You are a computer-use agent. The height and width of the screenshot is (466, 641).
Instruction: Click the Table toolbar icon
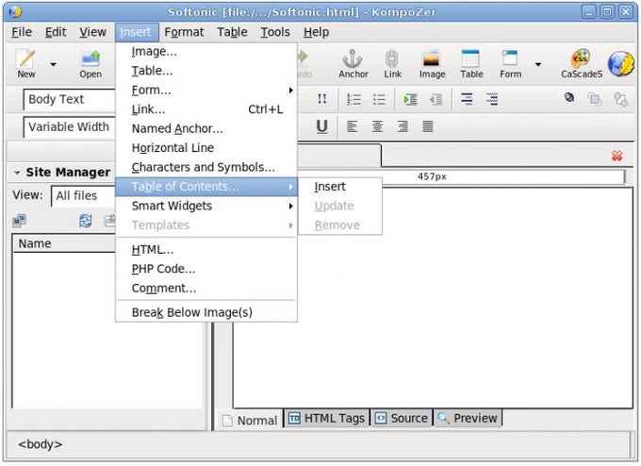[x=471, y=63]
